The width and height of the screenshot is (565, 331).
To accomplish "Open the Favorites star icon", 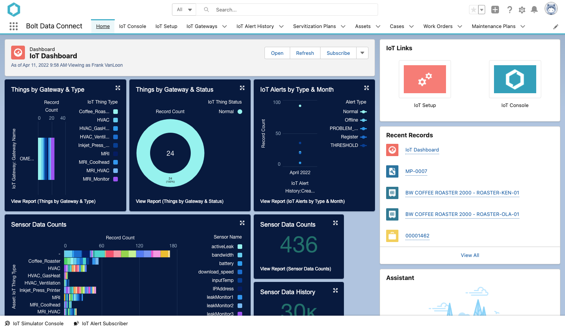I will (x=474, y=10).
